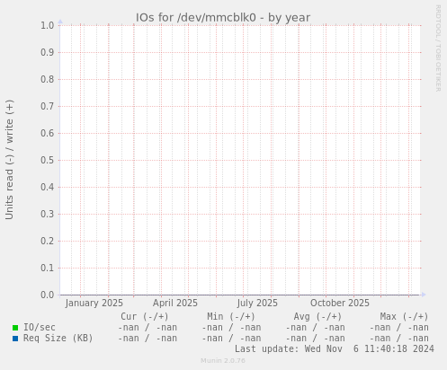This screenshot has height=370, width=447.
Task: Click the blue Req Size legend swatch
Action: [x=15, y=339]
